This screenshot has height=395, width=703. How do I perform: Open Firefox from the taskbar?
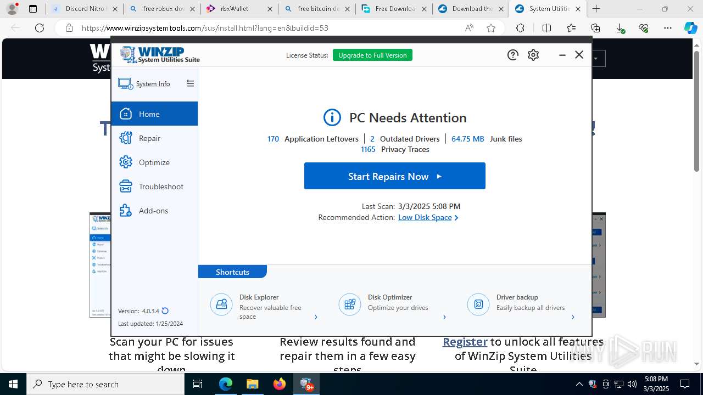point(280,384)
